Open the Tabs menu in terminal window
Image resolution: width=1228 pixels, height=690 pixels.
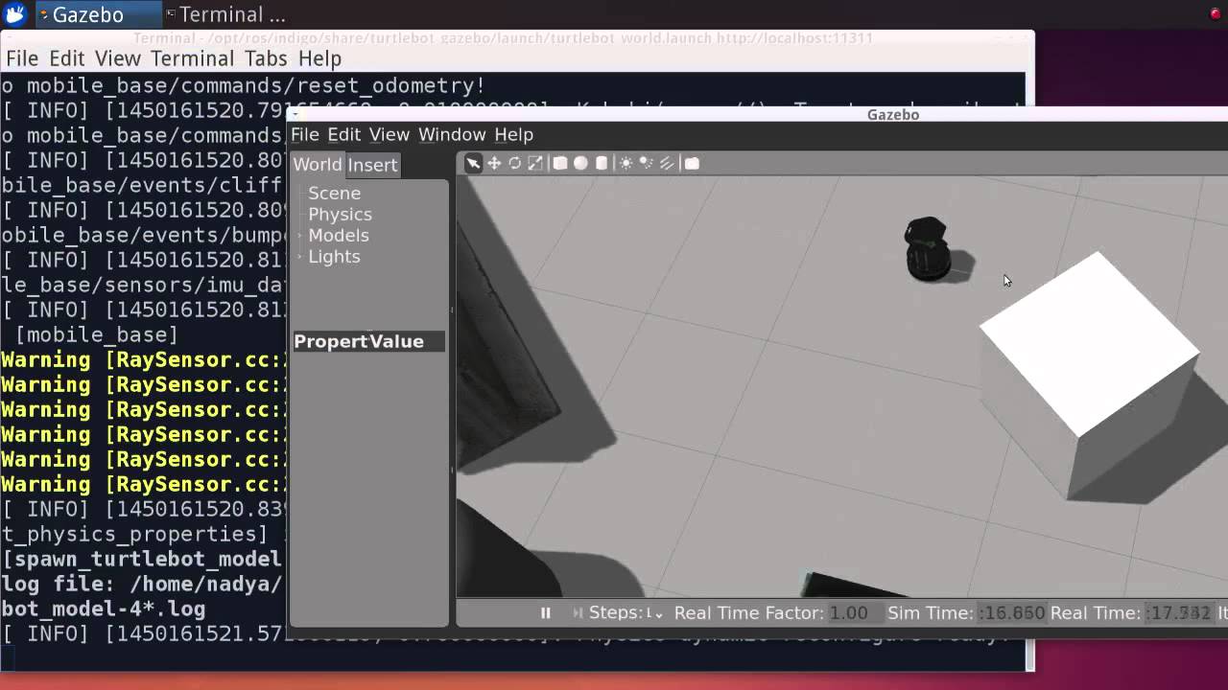pos(266,58)
